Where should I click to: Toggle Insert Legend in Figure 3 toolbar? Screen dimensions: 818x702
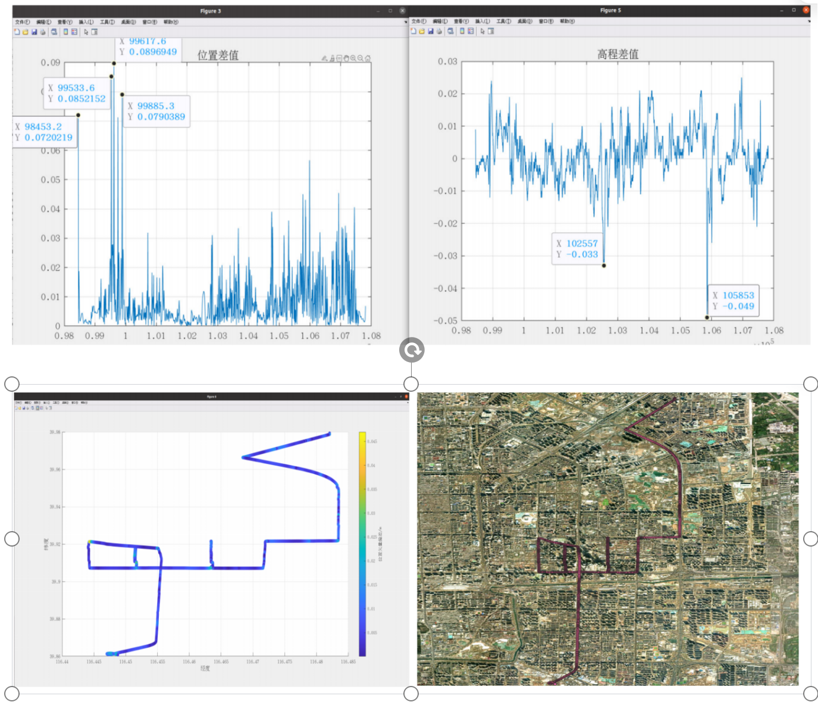[x=74, y=32]
